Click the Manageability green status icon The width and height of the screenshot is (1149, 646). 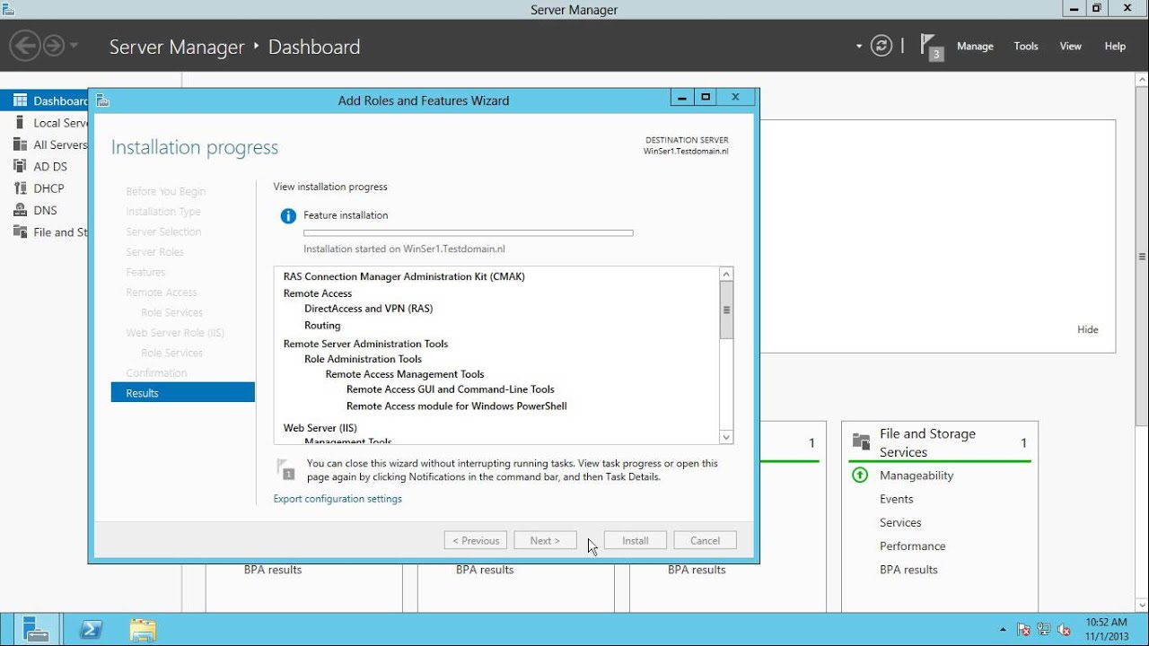(860, 476)
